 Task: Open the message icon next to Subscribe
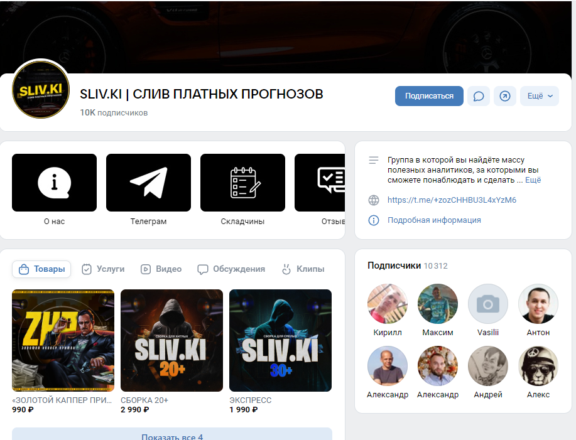478,96
